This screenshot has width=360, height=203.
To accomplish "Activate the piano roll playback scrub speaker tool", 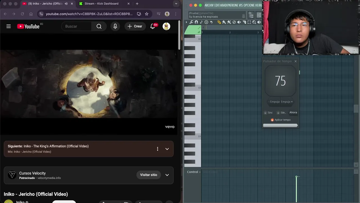I will click(x=259, y=22).
